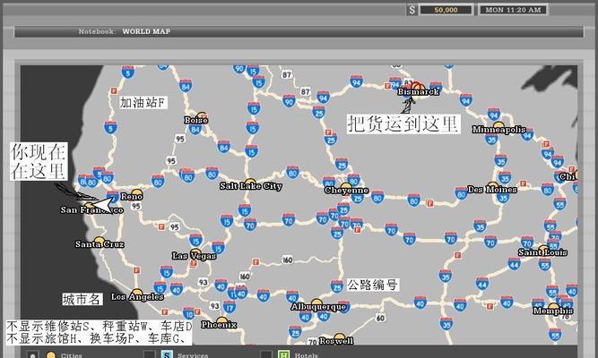The image size is (598, 358).
Task: Click the Saint Louis city marker
Action: coord(543,251)
